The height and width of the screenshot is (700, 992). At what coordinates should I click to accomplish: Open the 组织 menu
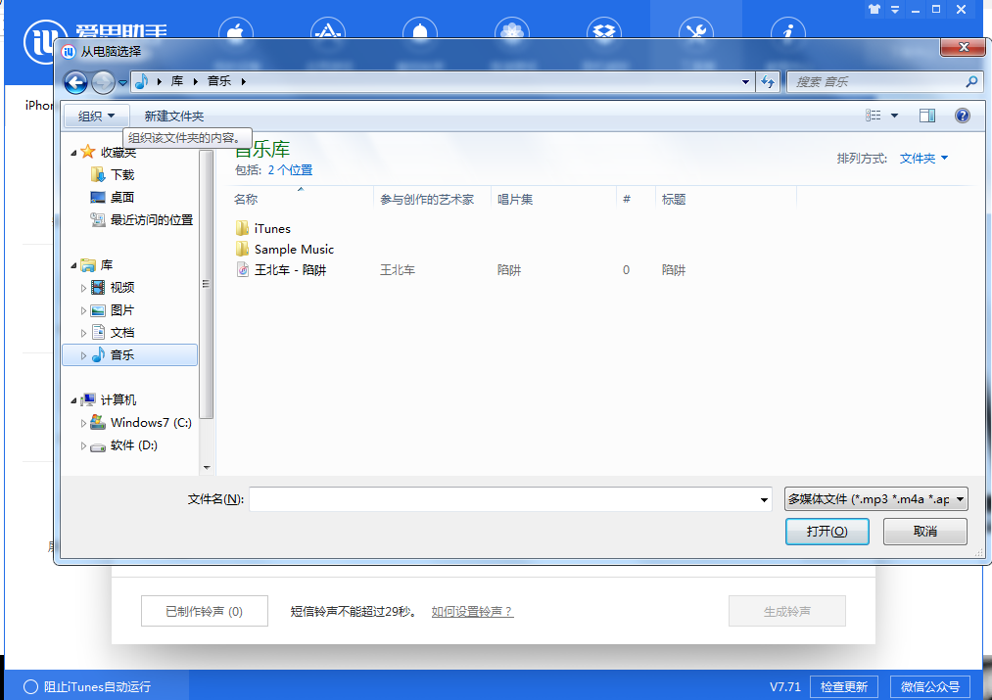point(96,116)
